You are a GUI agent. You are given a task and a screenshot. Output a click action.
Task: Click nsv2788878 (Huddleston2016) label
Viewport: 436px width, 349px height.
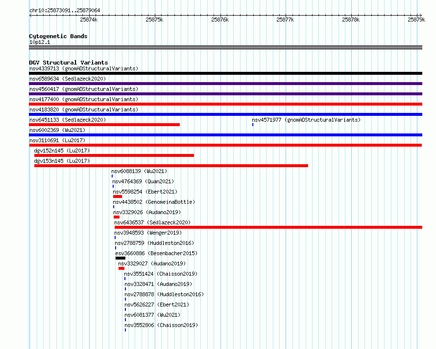pos(164,294)
